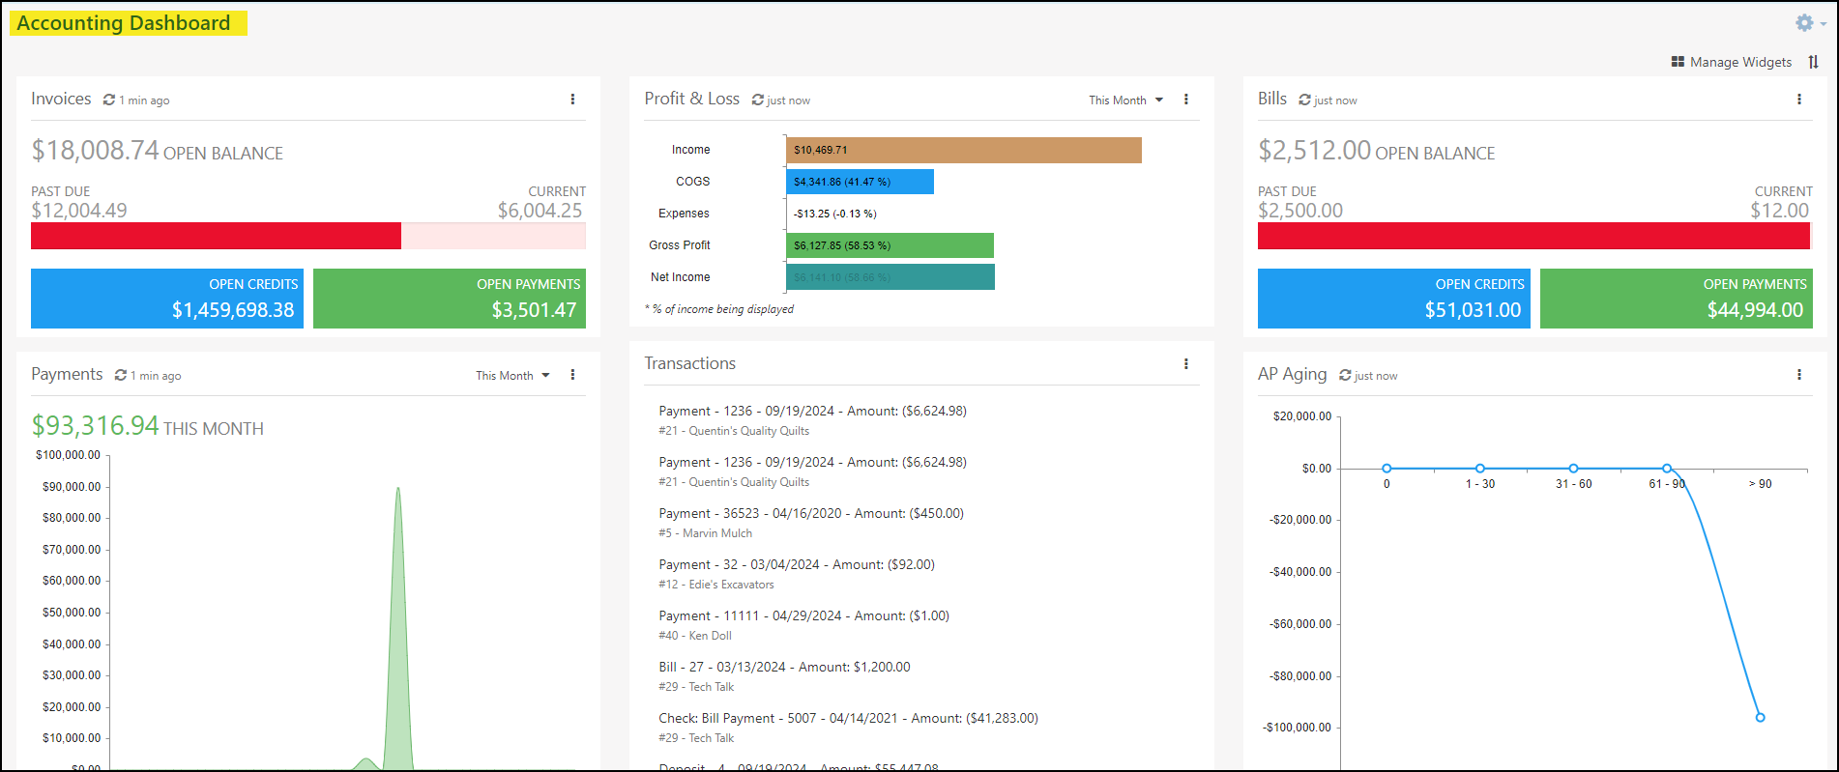The width and height of the screenshot is (1839, 772).
Task: Click Invoices Open Payments $3,501.47 tile
Action: pyautogui.click(x=450, y=299)
